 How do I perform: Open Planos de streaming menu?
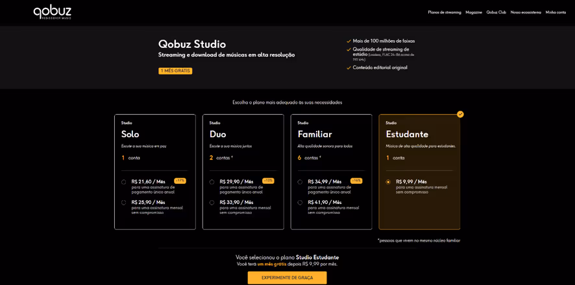445,12
